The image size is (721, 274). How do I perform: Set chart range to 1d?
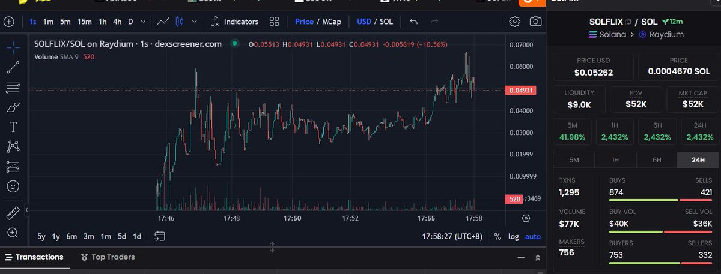137,236
